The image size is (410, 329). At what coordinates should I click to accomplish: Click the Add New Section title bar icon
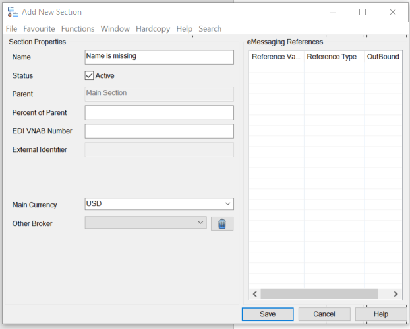coord(13,12)
